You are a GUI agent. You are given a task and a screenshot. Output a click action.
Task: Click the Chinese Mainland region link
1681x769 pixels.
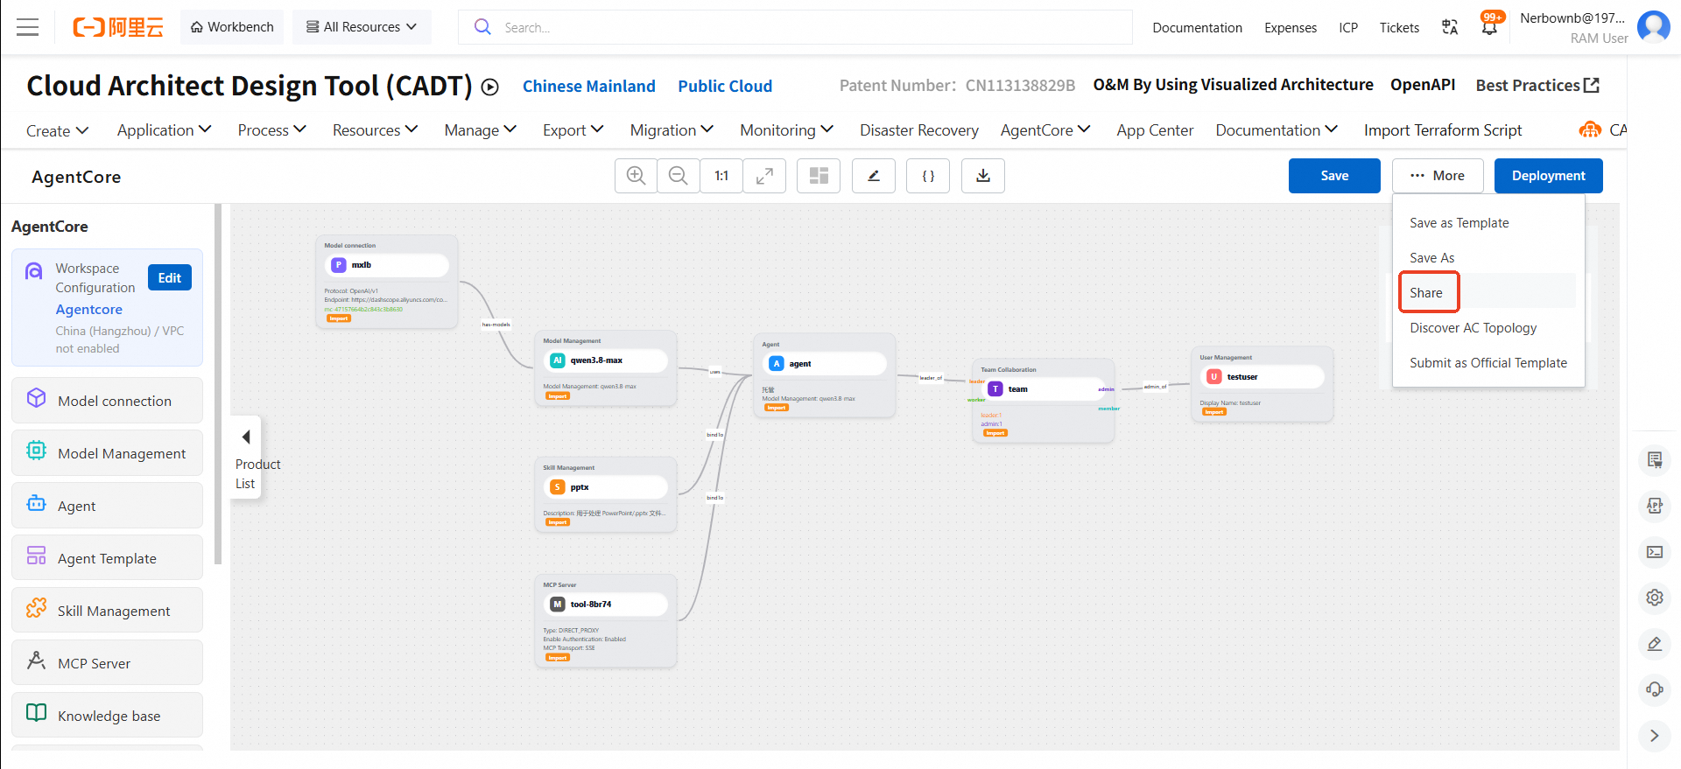[x=589, y=87]
